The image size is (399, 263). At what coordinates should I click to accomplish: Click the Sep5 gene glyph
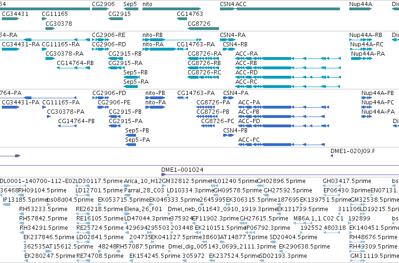(131, 9)
